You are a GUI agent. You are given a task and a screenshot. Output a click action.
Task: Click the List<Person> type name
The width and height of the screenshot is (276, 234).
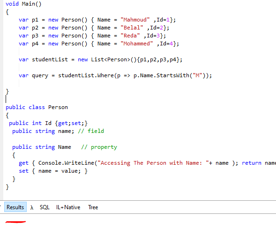click(x=111, y=59)
